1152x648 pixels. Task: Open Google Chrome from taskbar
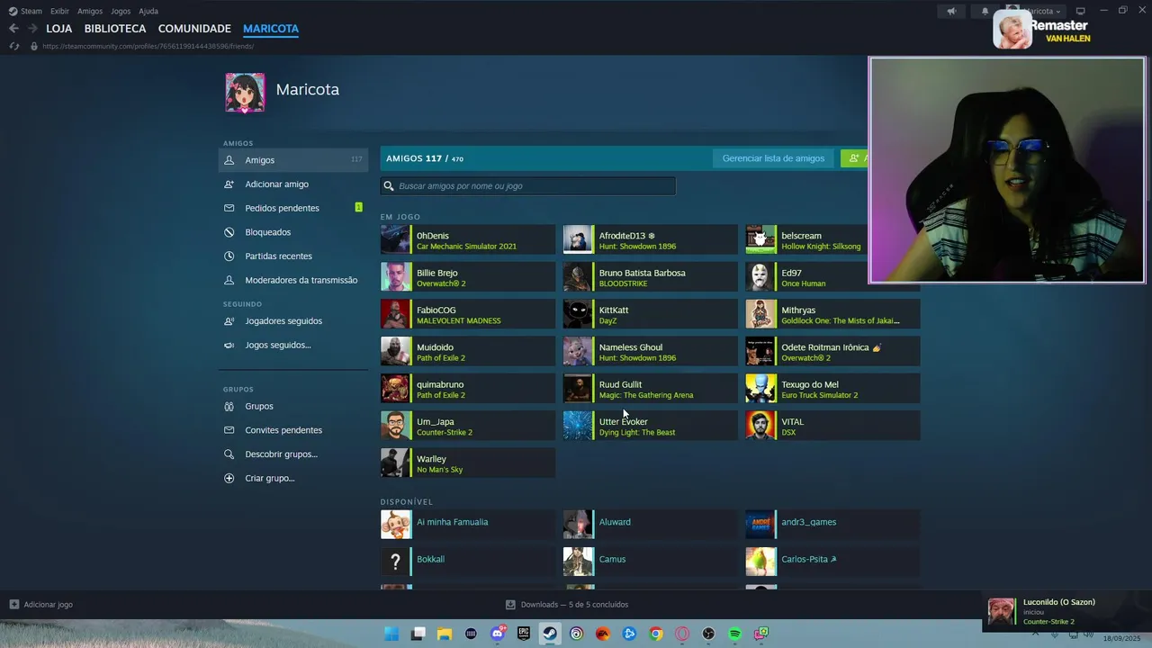[x=656, y=634]
